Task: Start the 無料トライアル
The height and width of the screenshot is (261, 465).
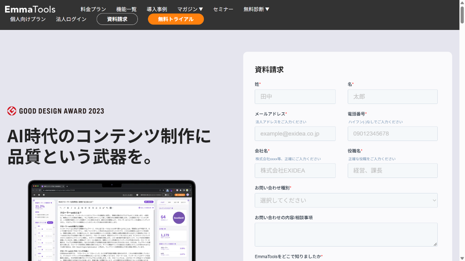Action: (x=176, y=19)
